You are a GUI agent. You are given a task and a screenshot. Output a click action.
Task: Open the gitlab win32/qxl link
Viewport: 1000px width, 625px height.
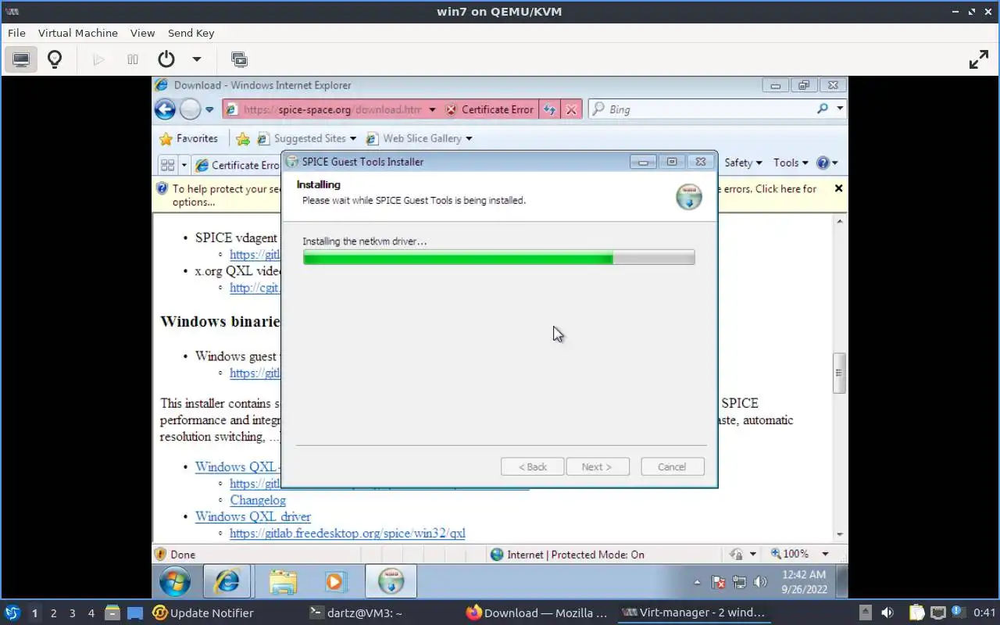(348, 533)
